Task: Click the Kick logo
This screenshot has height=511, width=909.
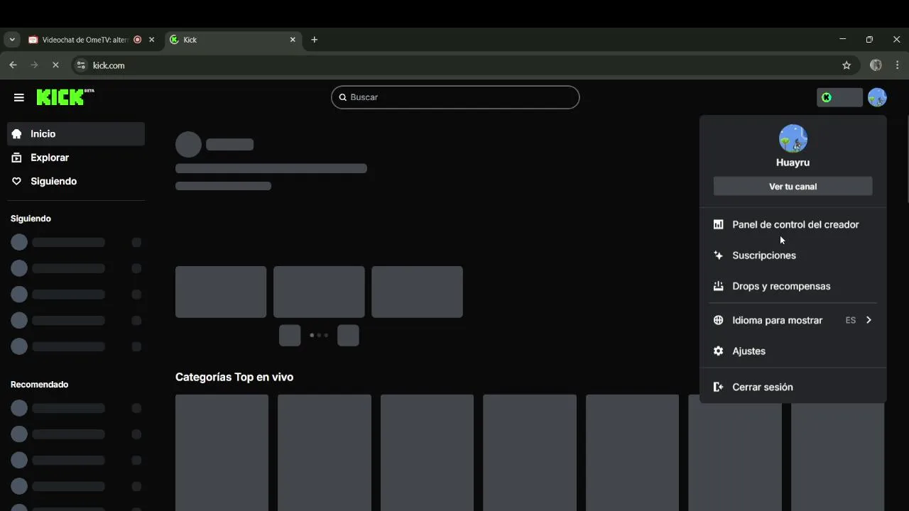Action: [65, 97]
